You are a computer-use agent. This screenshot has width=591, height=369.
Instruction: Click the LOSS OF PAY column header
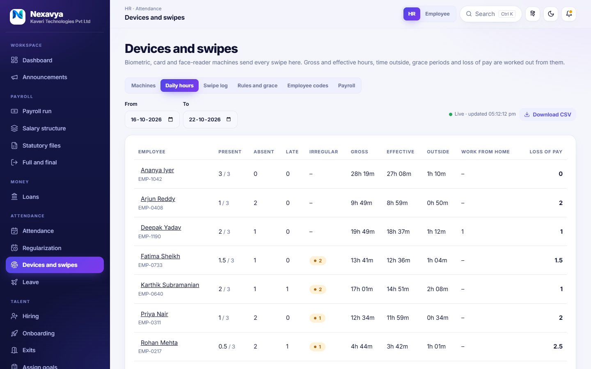pyautogui.click(x=546, y=152)
